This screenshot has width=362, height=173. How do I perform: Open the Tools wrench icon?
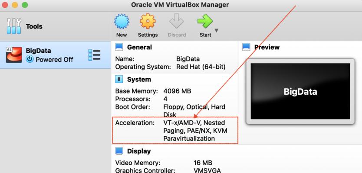coord(14,26)
